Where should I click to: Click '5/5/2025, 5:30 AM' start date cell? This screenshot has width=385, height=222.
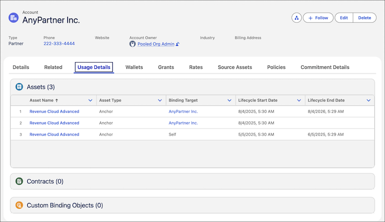click(x=256, y=135)
